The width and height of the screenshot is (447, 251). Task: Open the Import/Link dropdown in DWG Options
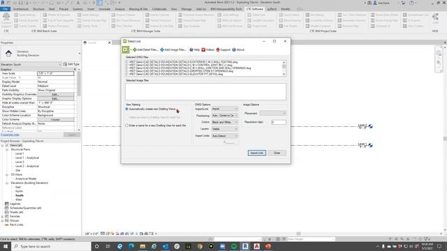point(225,109)
